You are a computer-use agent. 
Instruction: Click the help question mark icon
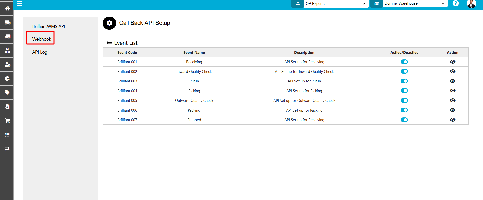(x=455, y=4)
